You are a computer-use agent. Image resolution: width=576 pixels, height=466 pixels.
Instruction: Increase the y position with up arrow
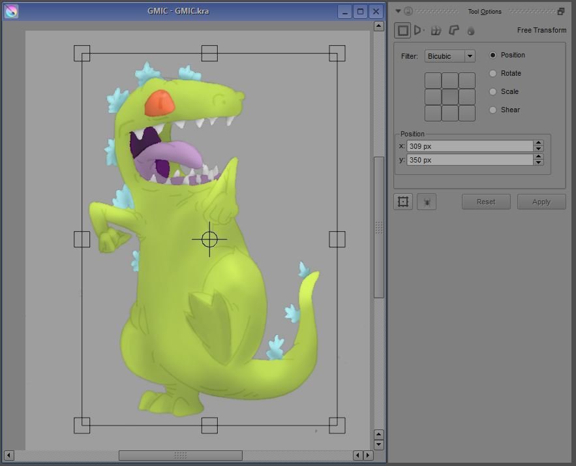tap(539, 157)
